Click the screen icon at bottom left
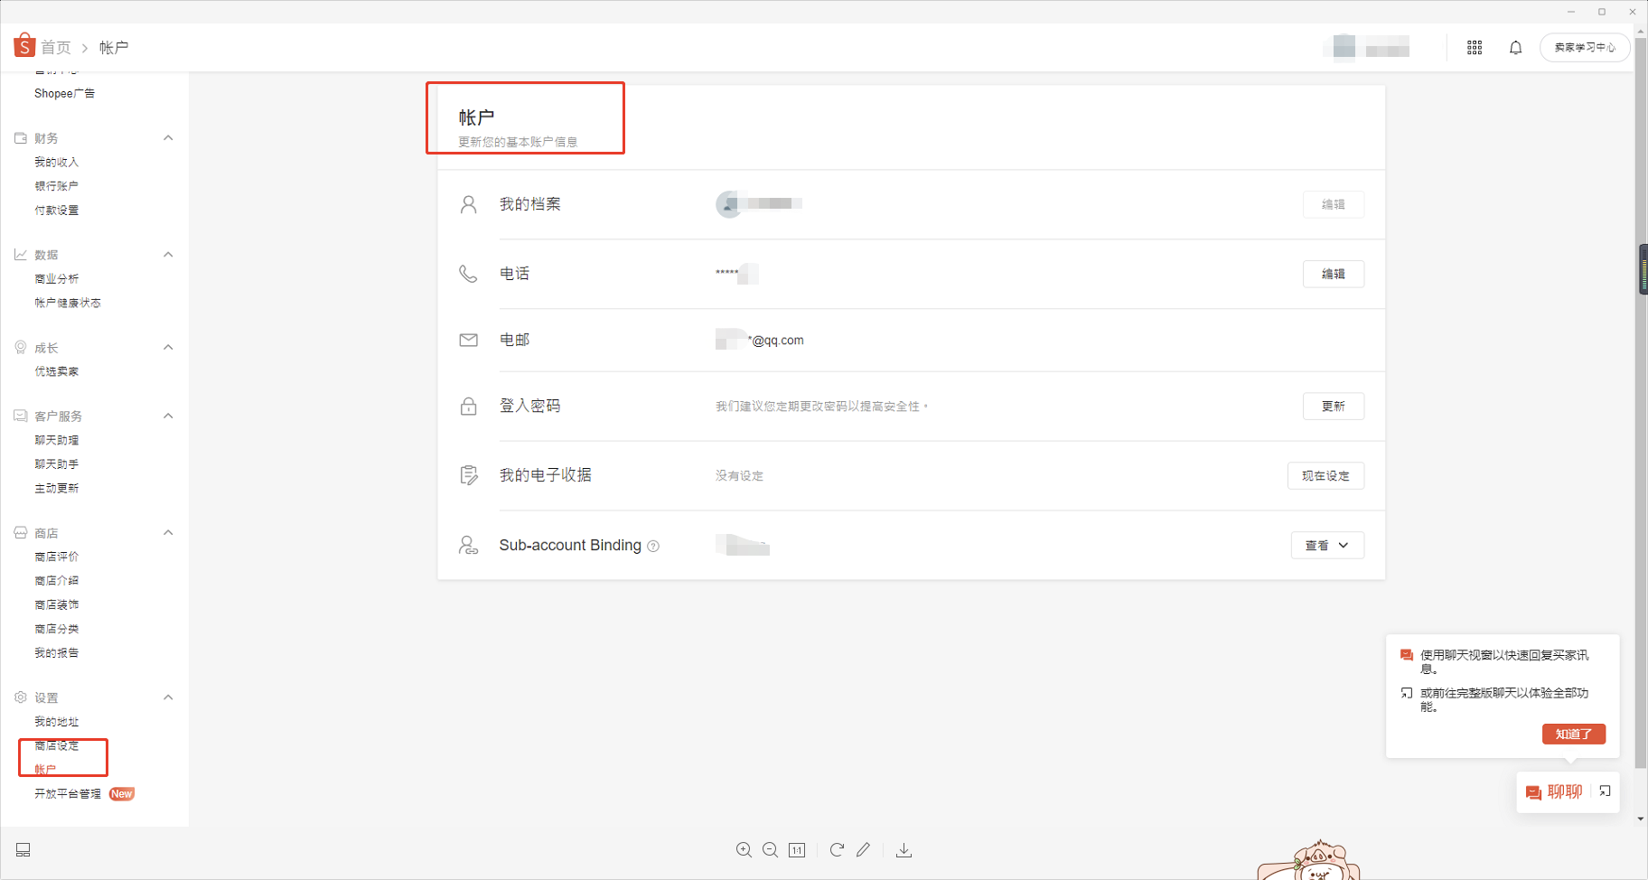The width and height of the screenshot is (1648, 880). 23,850
